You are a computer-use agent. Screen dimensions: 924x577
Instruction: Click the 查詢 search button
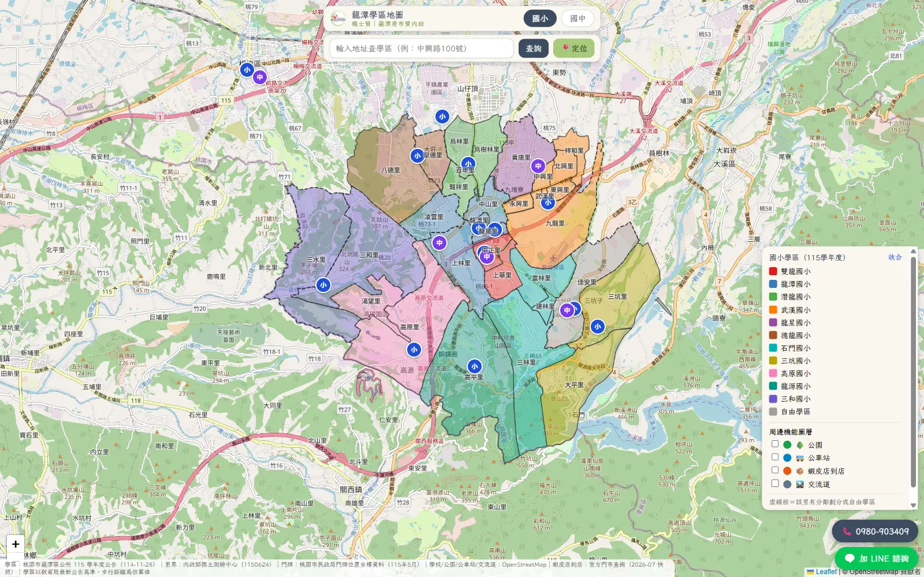[534, 48]
